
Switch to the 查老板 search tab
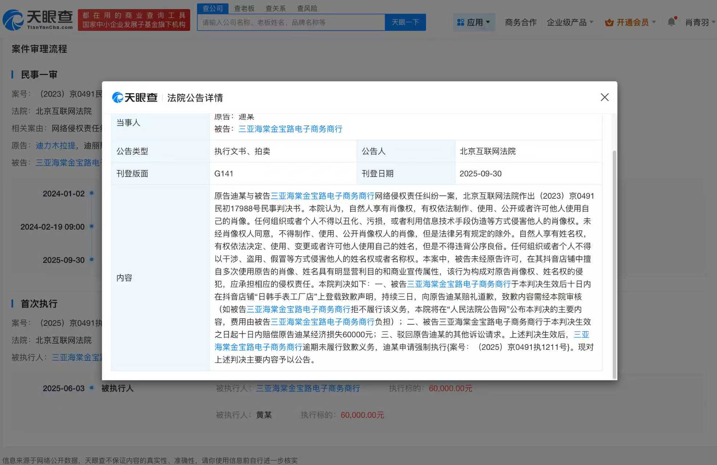[244, 8]
